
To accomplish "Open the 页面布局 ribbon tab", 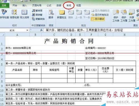I will [37, 6].
